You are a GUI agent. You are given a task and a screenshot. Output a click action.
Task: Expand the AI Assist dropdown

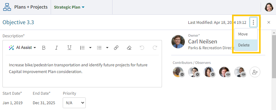[22, 48]
